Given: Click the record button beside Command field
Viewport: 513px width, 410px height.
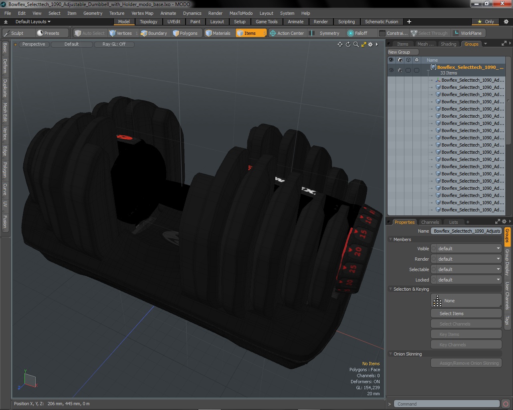Looking at the screenshot, I should [x=506, y=404].
